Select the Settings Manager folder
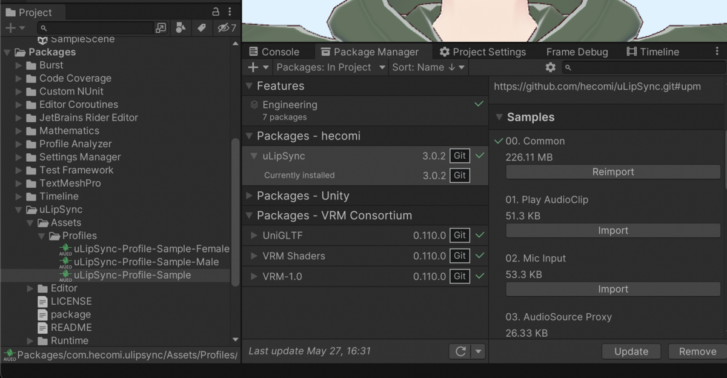The width and height of the screenshot is (727, 378). tap(80, 157)
